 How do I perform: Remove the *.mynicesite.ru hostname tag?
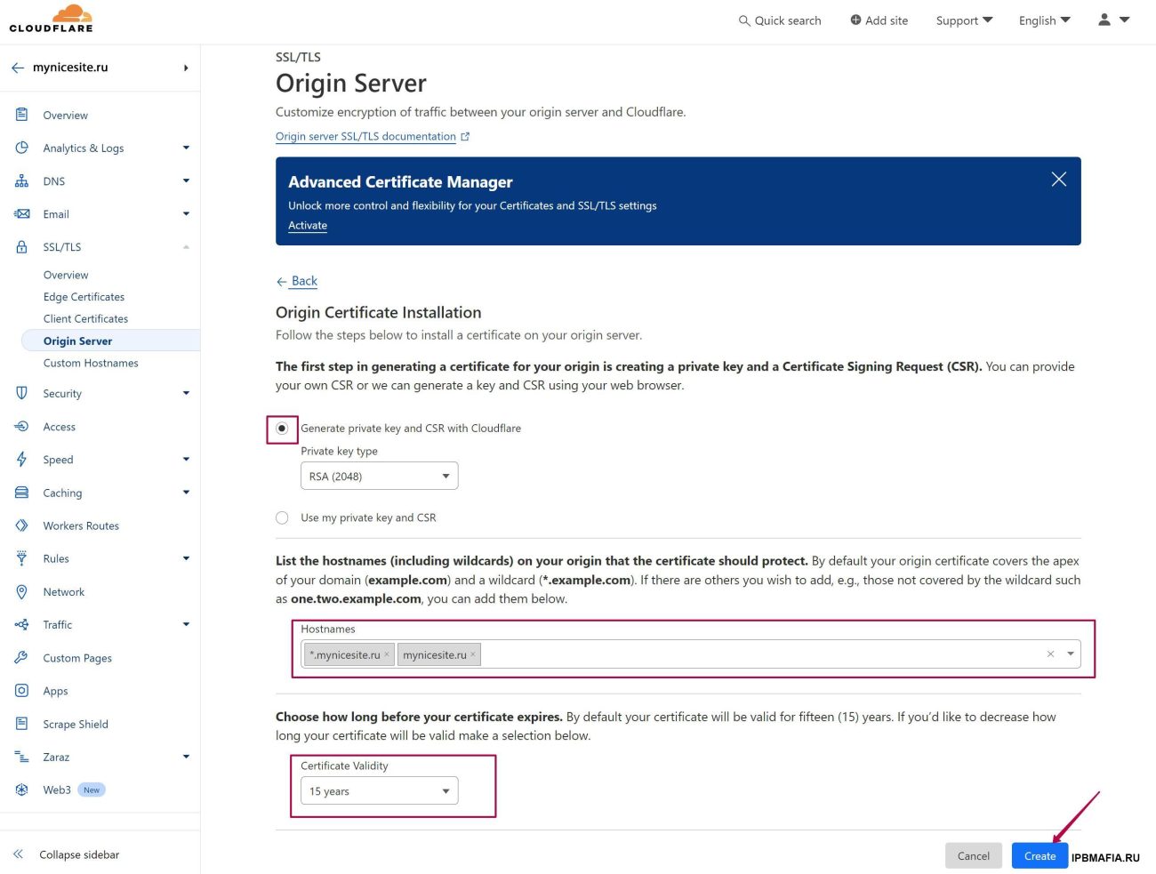(x=387, y=655)
